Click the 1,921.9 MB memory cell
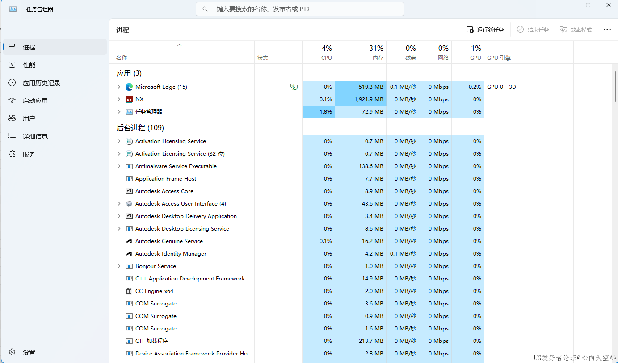This screenshot has height=363, width=618. [361, 99]
